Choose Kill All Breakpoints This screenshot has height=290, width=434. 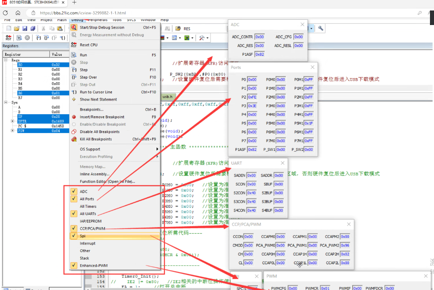pyautogui.click(x=115, y=139)
